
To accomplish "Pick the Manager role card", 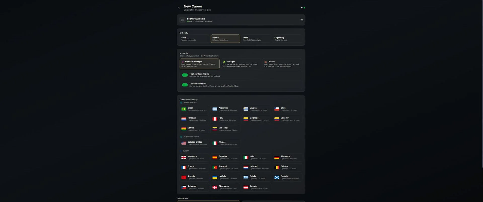I will [x=241, y=64].
